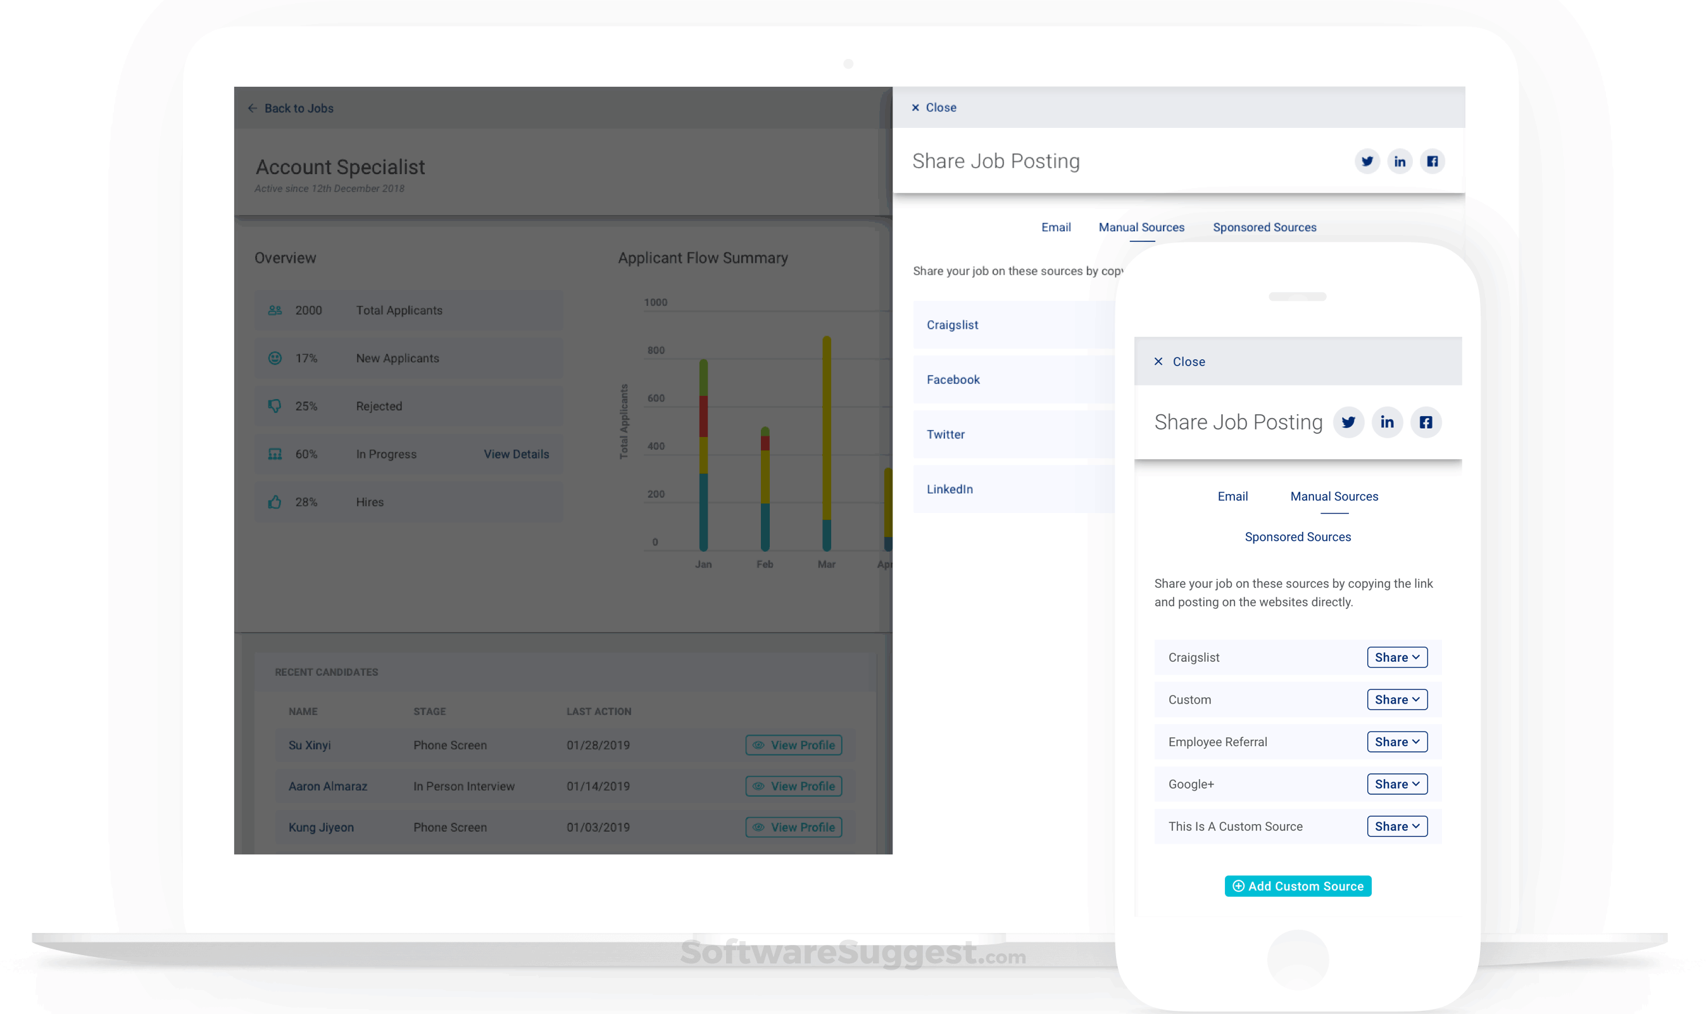Expand the Share dropdown for Craigslist
1706x1014 pixels.
pos(1396,657)
